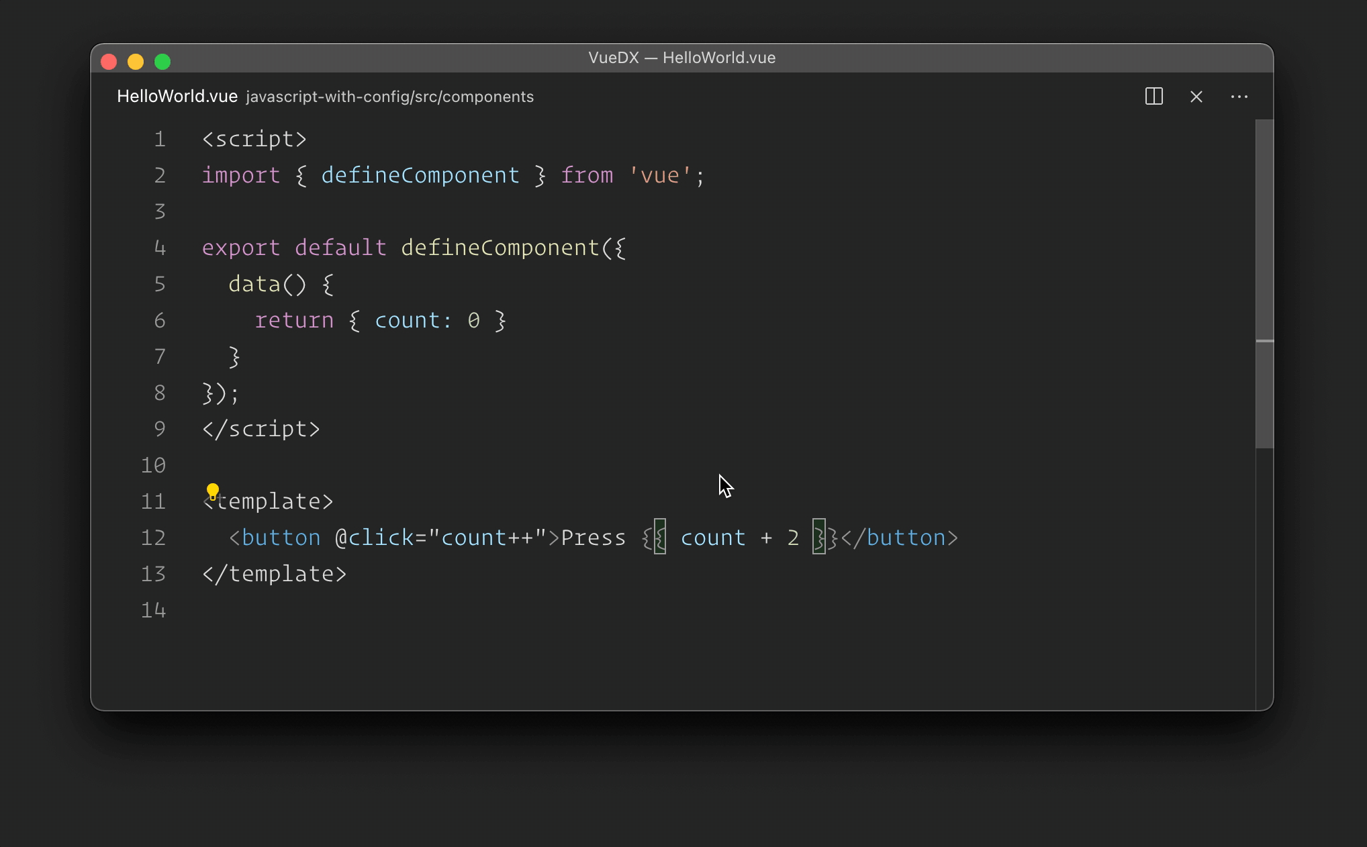Click the window title VueDX — HelloWorld.vue
Image resolution: width=1367 pixels, height=847 pixels.
[681, 58]
